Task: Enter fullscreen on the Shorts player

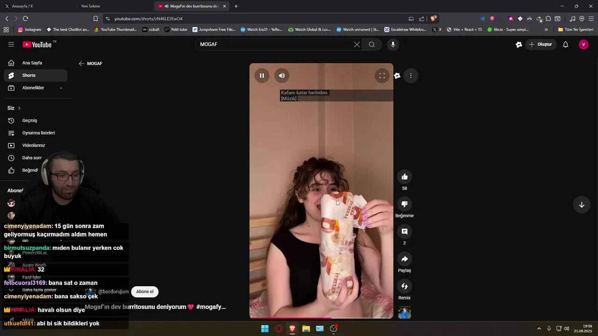Action: [382, 76]
